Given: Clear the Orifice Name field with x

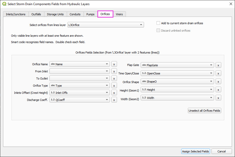Looking at the screenshot, I should [114, 64].
